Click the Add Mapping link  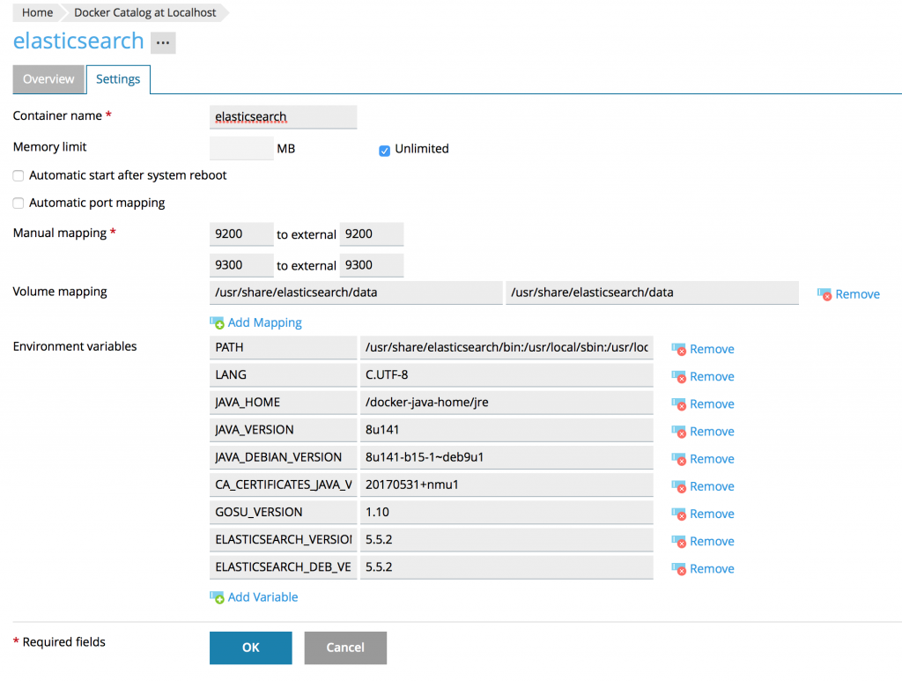pos(264,322)
